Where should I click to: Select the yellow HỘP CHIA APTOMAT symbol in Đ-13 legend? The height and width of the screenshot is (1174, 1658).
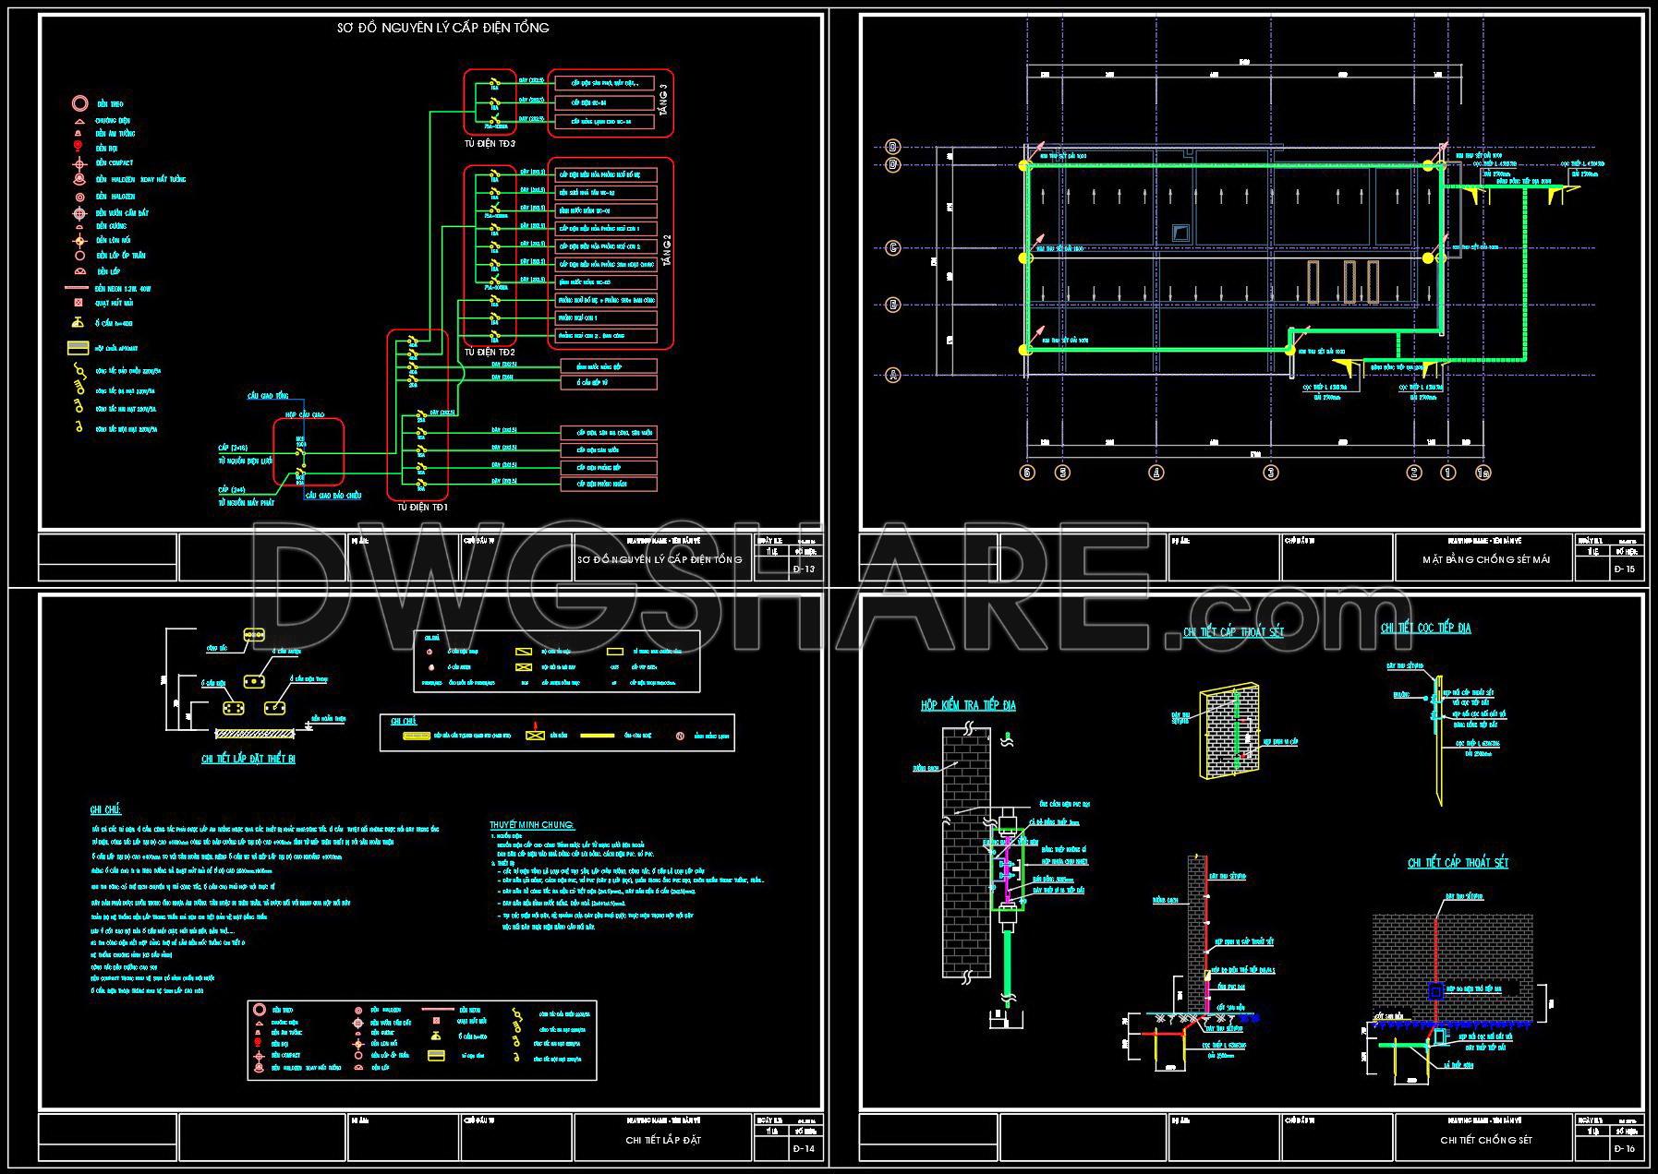[x=78, y=348]
